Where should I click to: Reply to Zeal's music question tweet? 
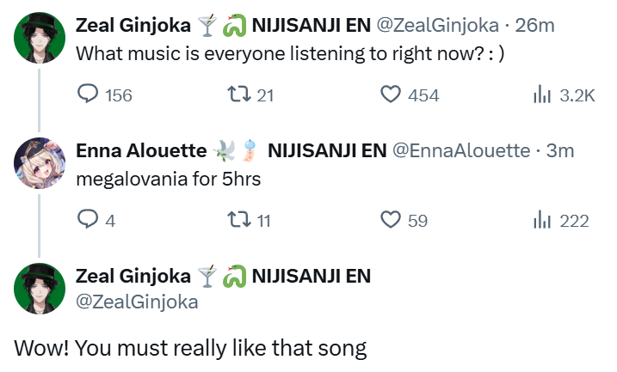click(x=89, y=95)
